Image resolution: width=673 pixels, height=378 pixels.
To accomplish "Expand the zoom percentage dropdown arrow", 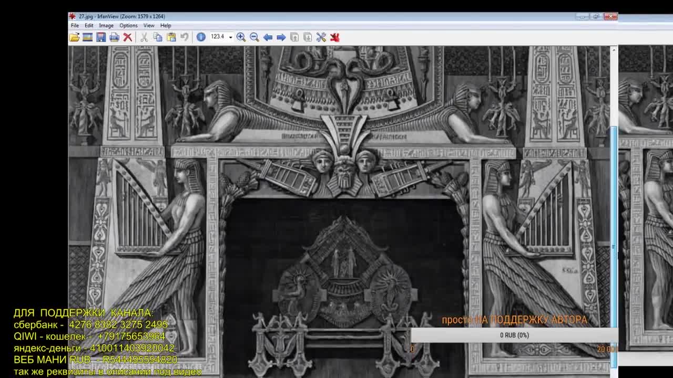I will click(230, 37).
